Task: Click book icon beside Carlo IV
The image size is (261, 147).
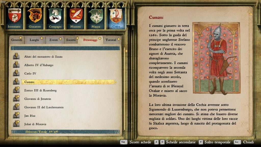Action: tap(16, 73)
